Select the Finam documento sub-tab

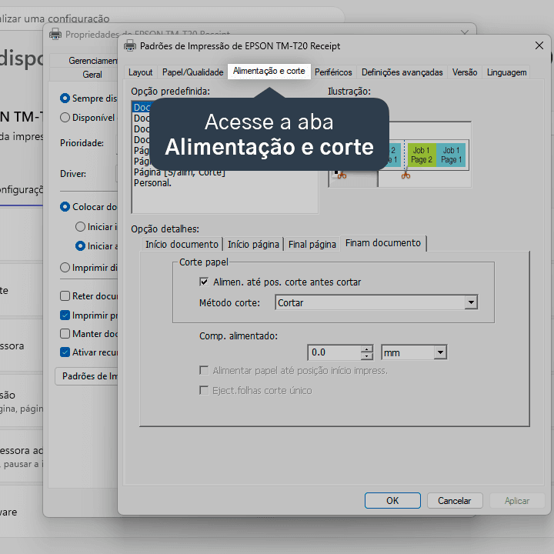383,243
